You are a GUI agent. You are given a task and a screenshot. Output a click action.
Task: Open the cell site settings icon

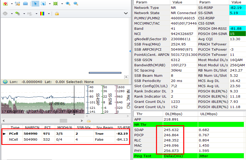[17, 4]
